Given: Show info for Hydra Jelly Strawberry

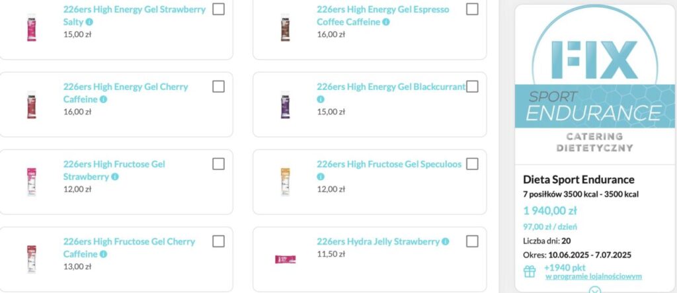Looking at the screenshot, I should (446, 241).
